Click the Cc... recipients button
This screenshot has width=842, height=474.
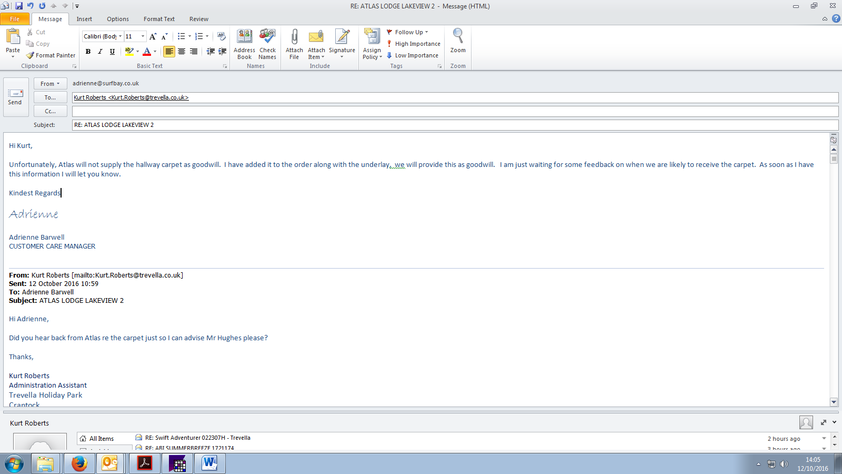(x=50, y=111)
